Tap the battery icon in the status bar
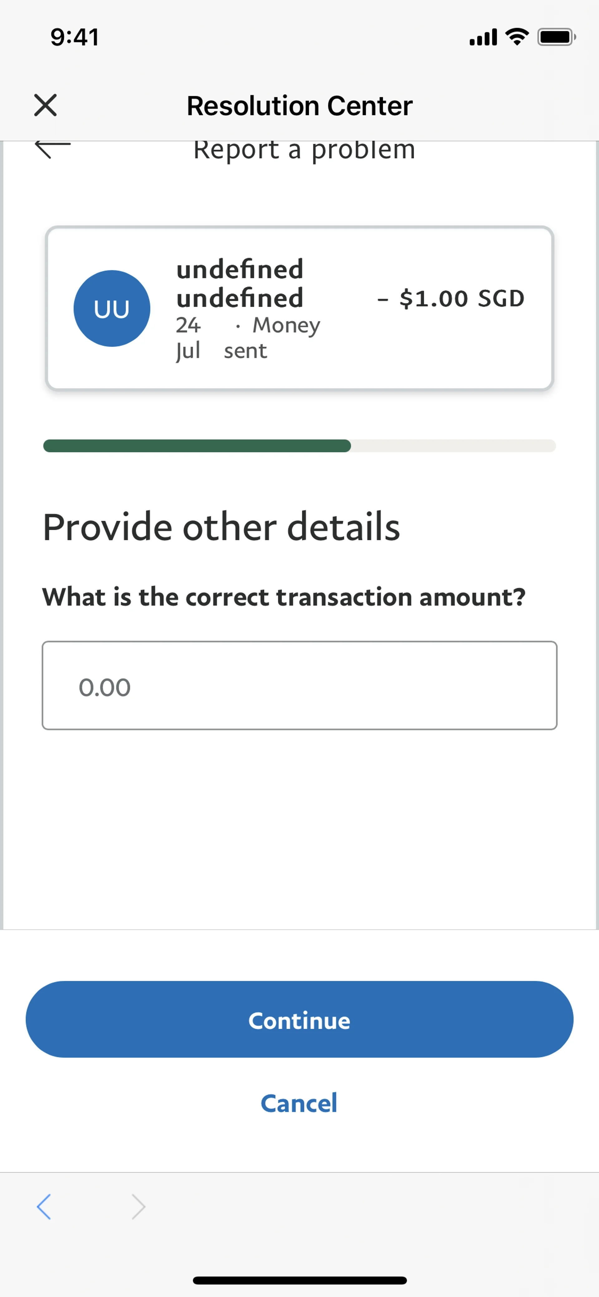The width and height of the screenshot is (599, 1297). [x=556, y=37]
